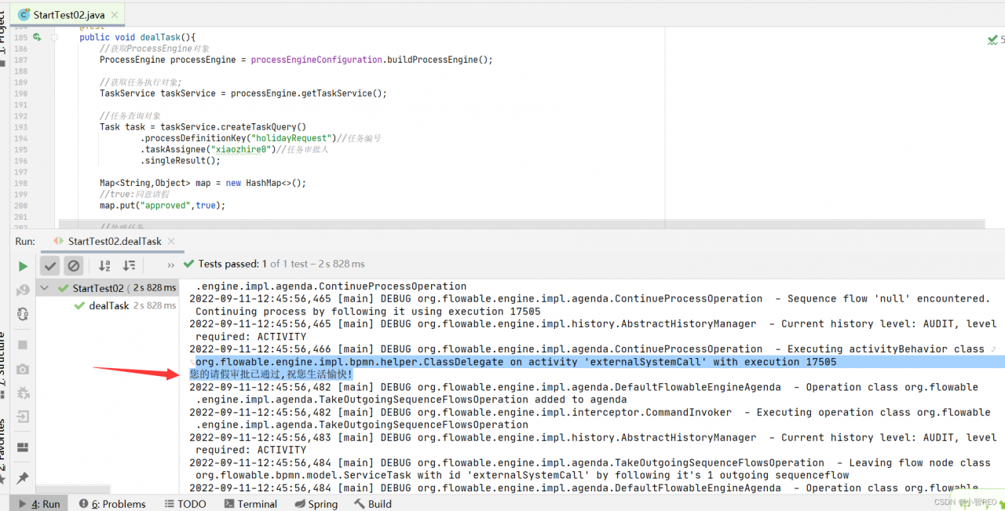The image size is (1005, 511).
Task: Click the map.put("approved",true) code line
Action: (163, 206)
